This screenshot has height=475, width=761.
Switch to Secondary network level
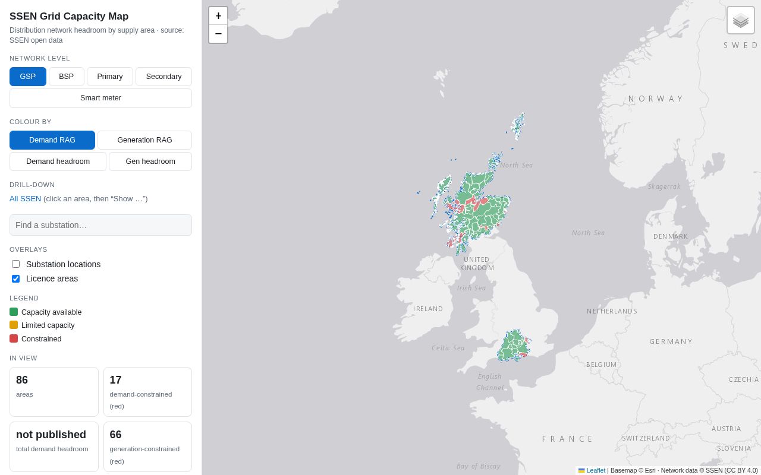coord(163,77)
